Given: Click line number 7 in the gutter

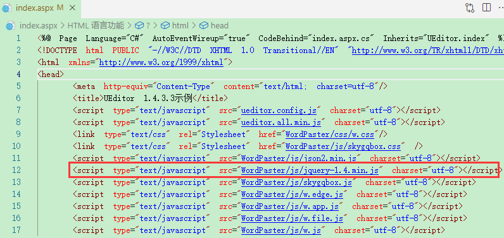Looking at the screenshot, I should tap(18, 110).
